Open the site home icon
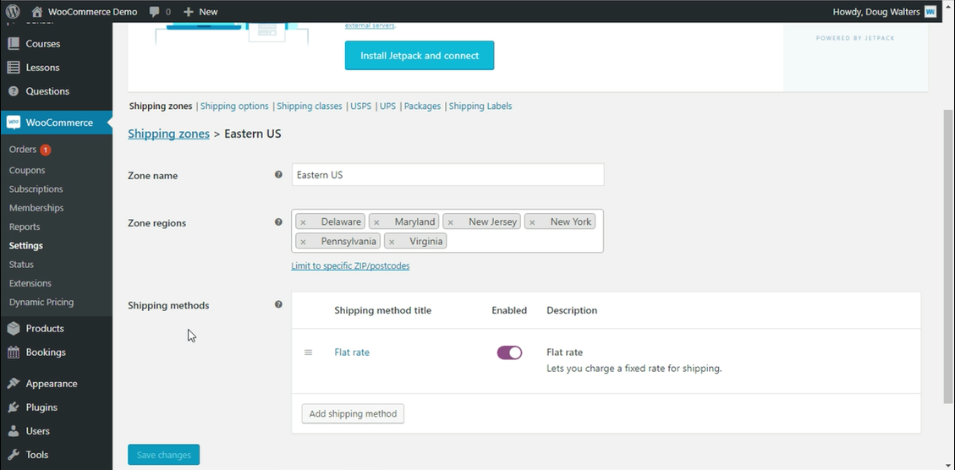The width and height of the screenshot is (955, 470). click(x=37, y=12)
